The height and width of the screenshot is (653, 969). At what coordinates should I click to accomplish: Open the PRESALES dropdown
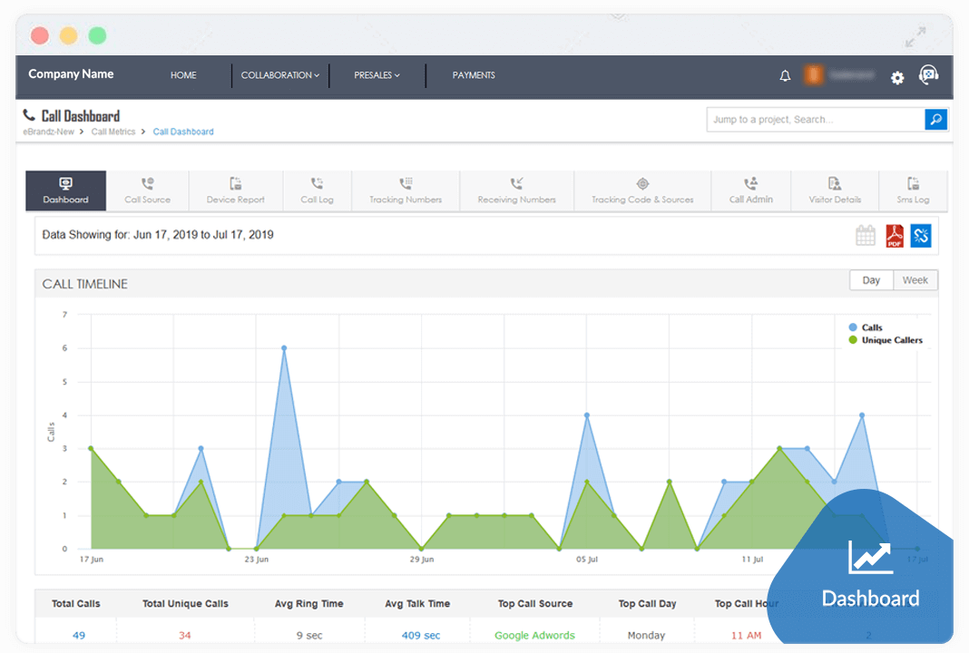[376, 75]
